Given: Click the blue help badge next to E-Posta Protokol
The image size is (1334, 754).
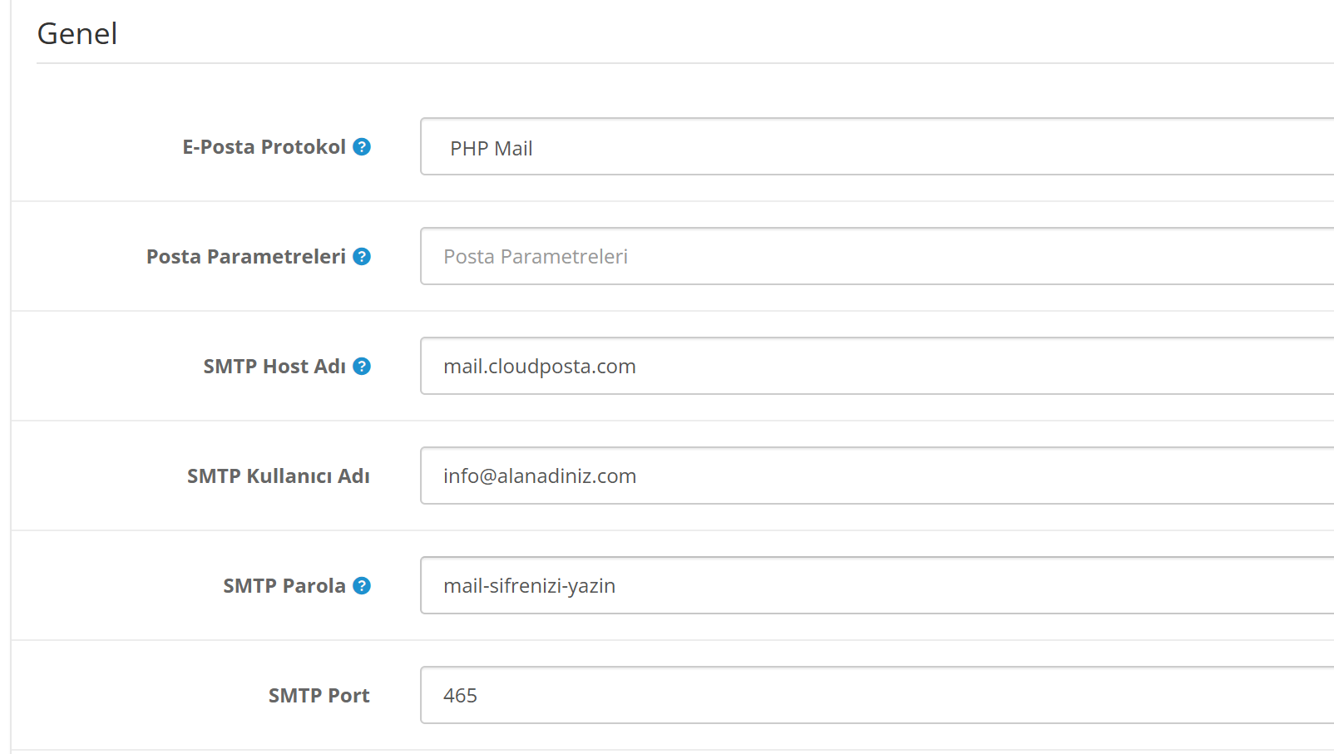Looking at the screenshot, I should click(361, 147).
